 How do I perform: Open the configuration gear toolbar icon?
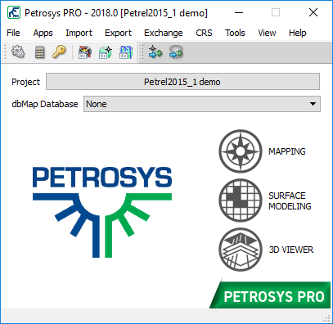[18, 52]
